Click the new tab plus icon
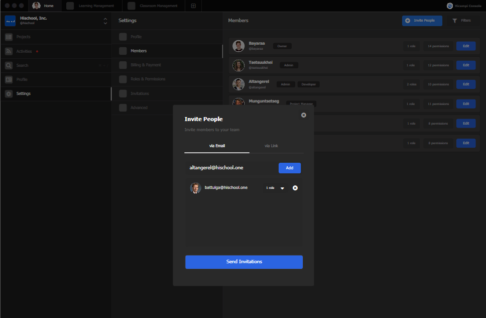This screenshot has height=318, width=486. pos(193,6)
